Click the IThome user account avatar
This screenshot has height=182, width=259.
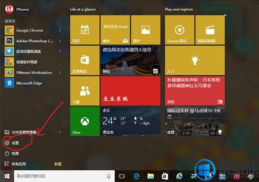9,9
